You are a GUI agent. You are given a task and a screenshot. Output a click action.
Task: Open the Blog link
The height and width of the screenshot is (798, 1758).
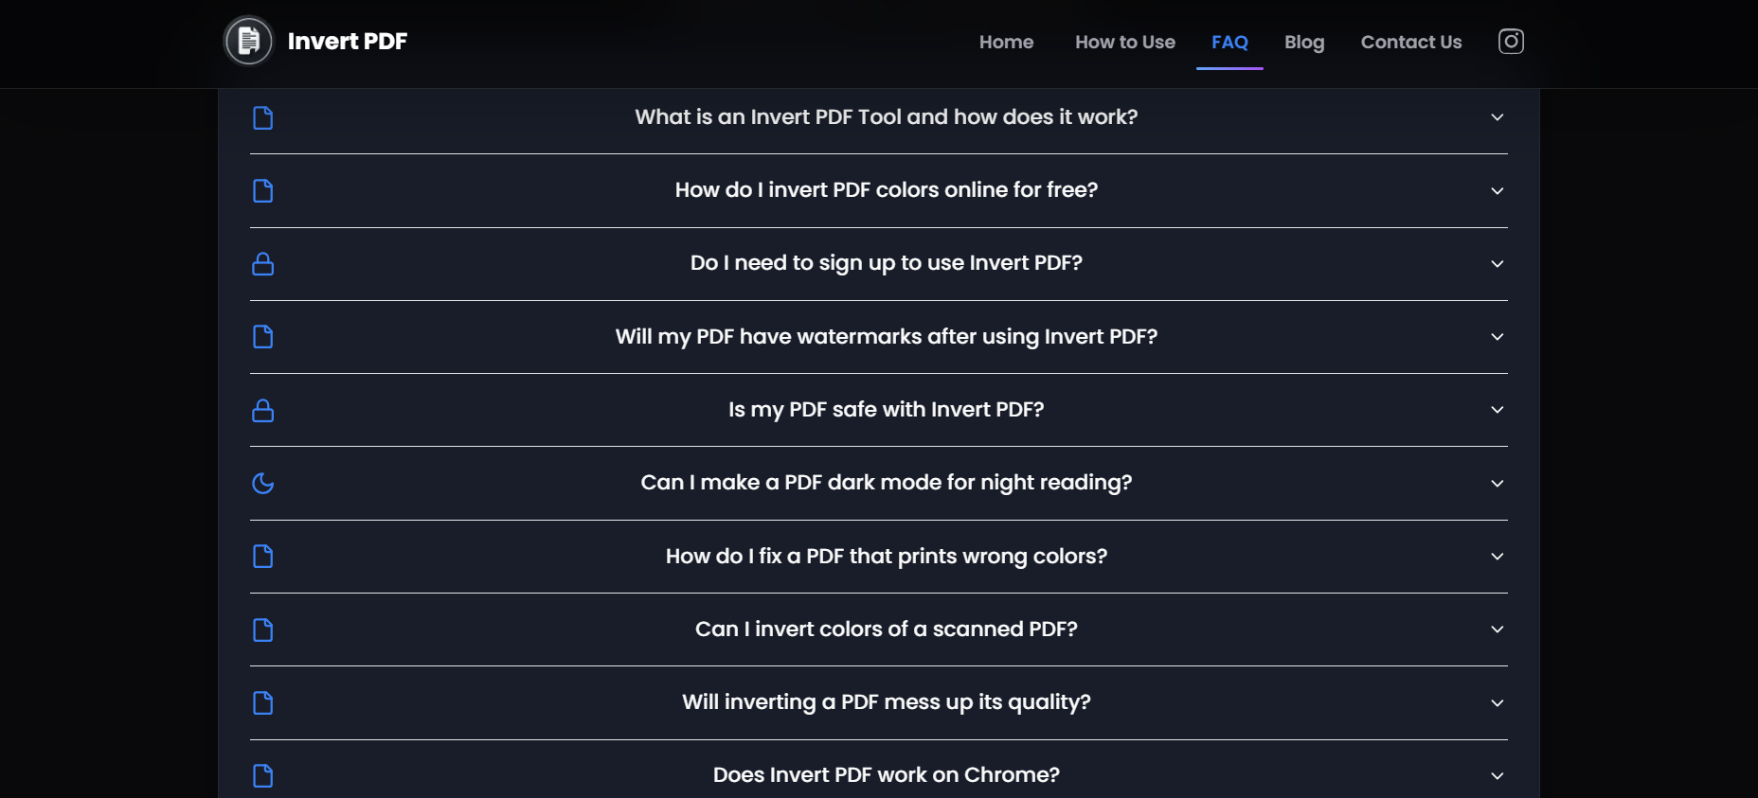(x=1304, y=42)
